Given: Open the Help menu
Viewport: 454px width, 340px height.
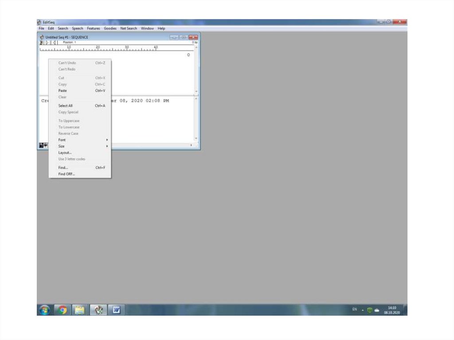Looking at the screenshot, I should click(x=161, y=28).
